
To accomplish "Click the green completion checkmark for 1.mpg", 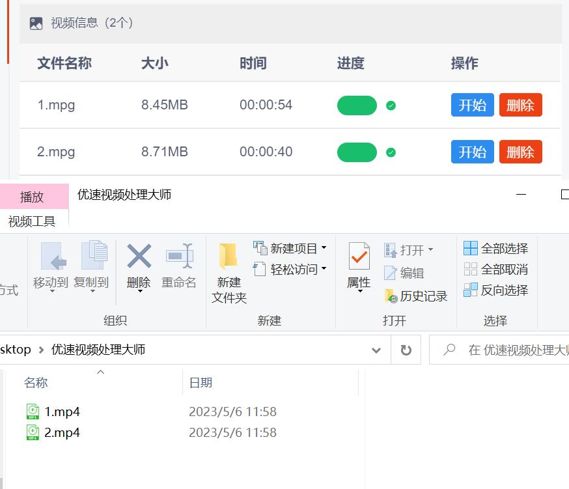I will click(x=391, y=105).
